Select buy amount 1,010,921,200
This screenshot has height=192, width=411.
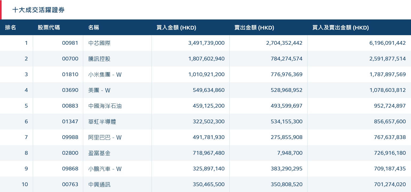206,74
